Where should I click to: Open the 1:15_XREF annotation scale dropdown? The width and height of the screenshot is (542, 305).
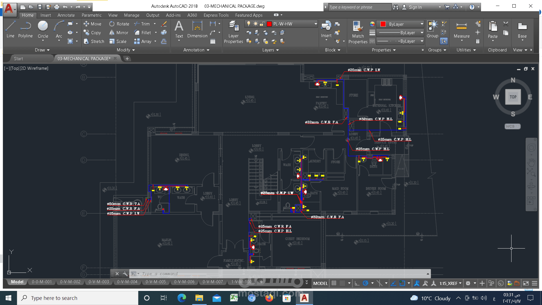tap(450, 283)
